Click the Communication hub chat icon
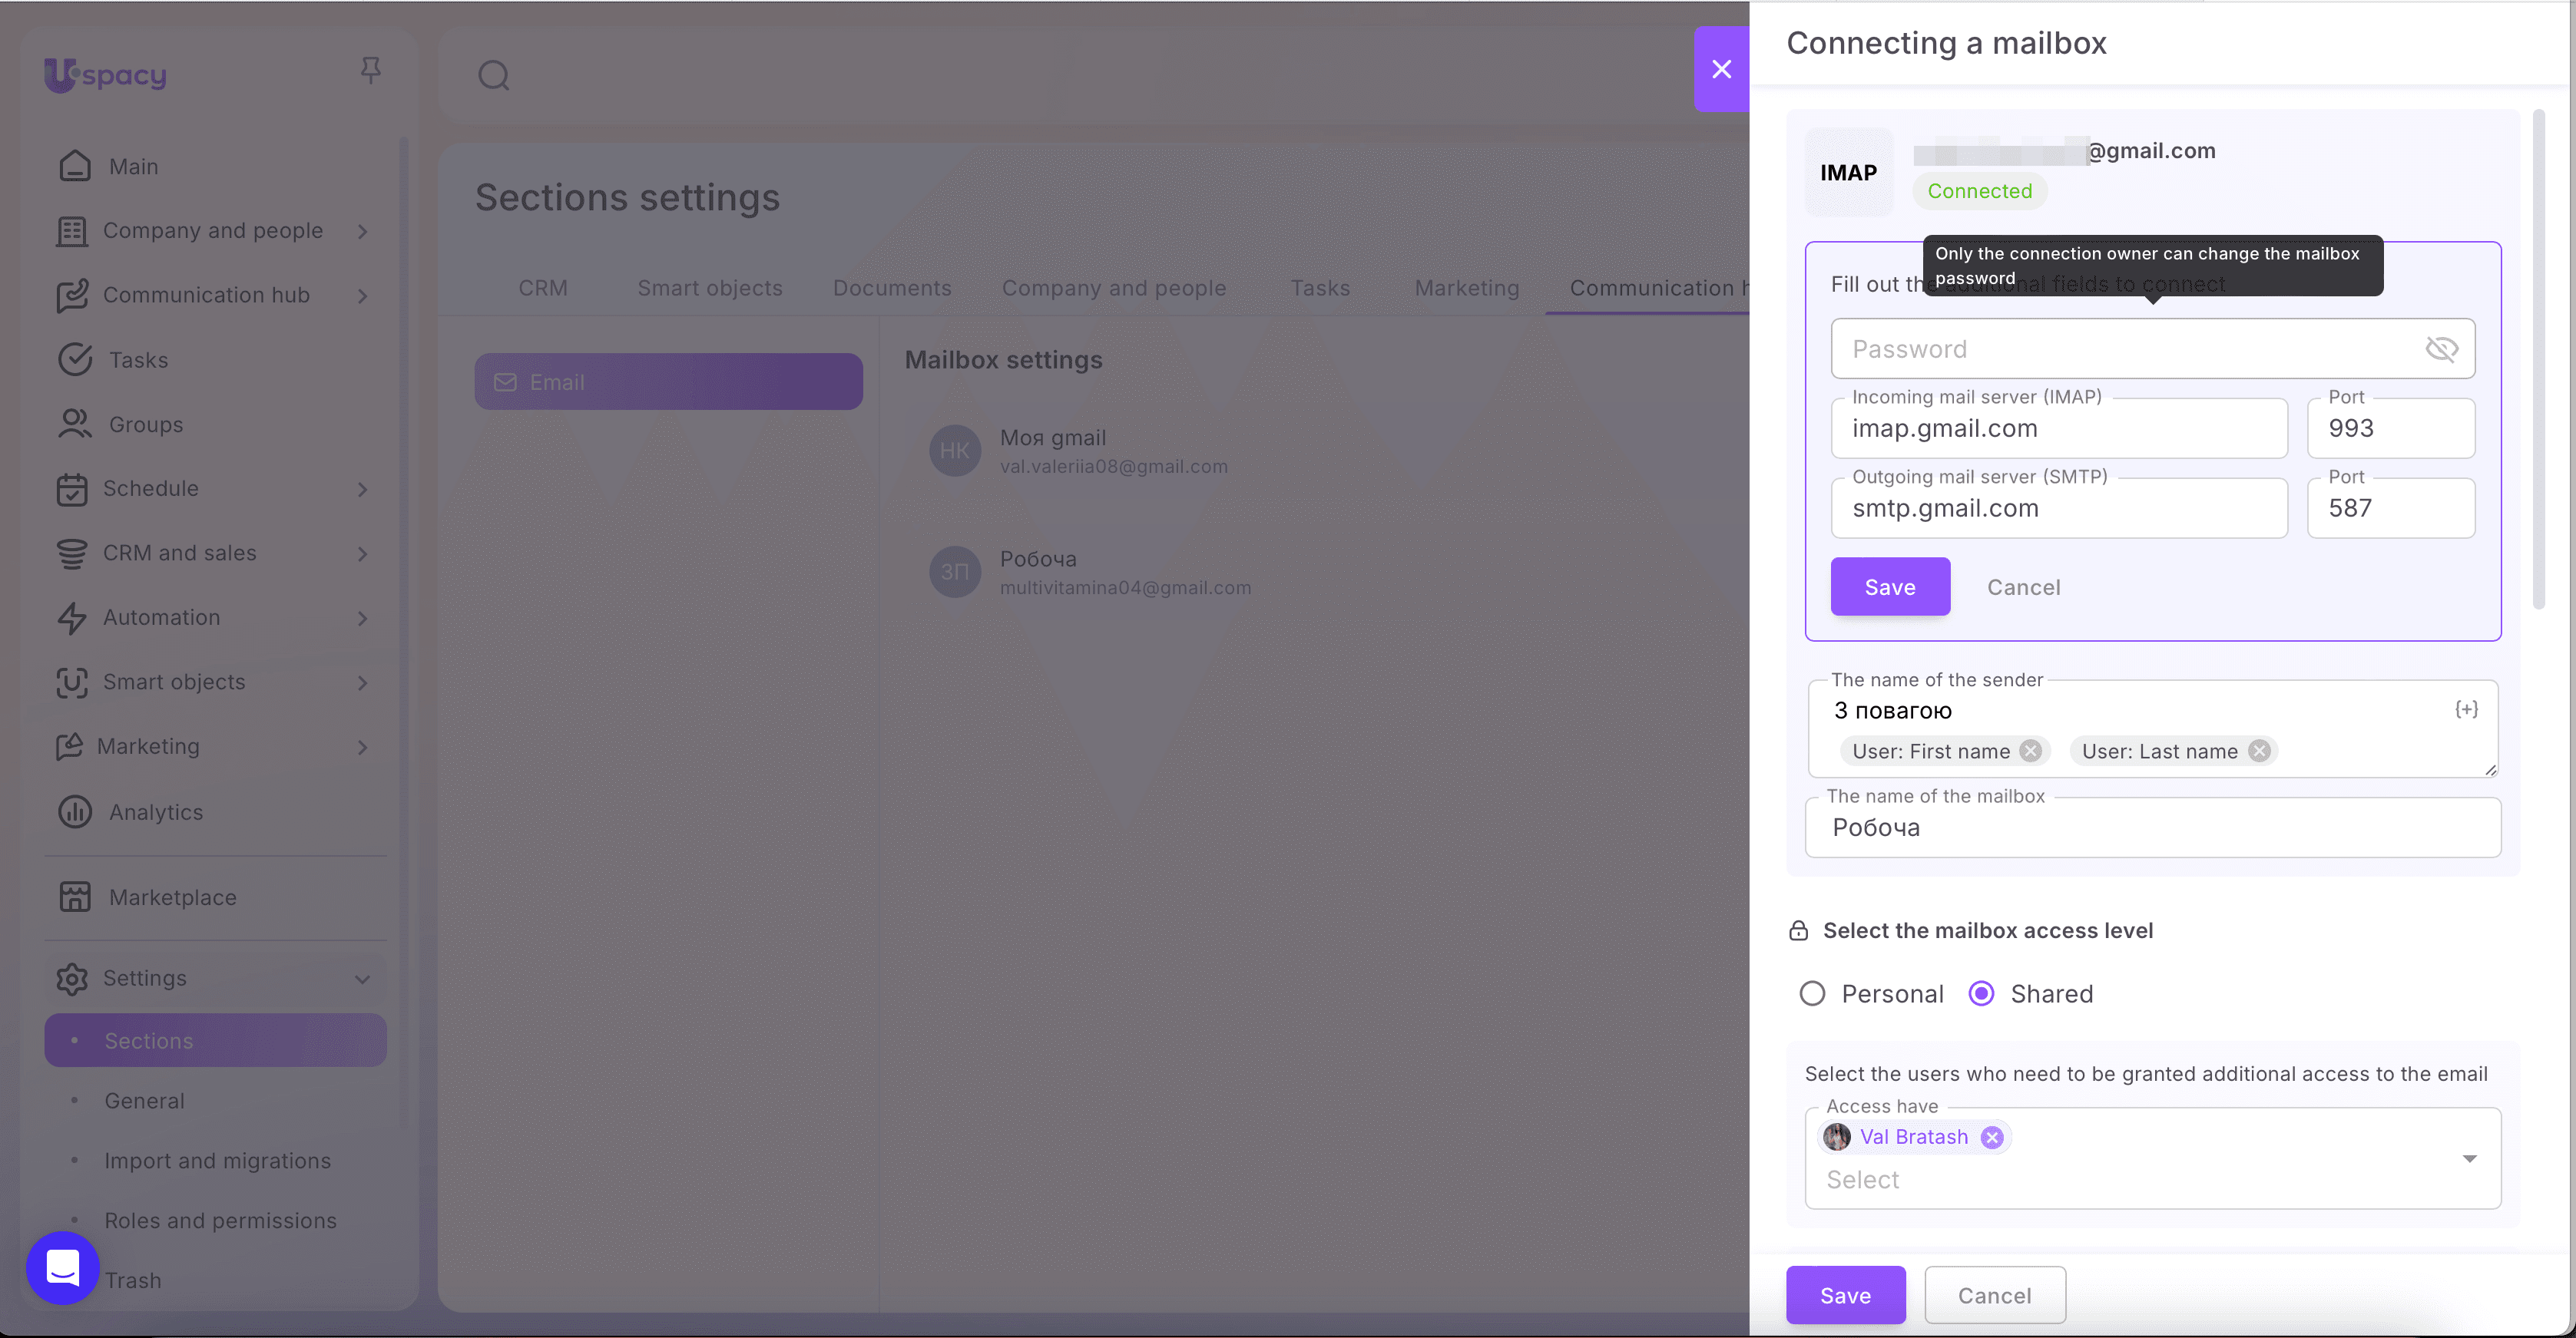2576x1338 pixels. [x=72, y=295]
